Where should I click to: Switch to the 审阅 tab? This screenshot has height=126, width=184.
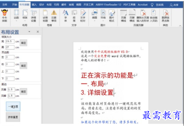click(71, 5)
